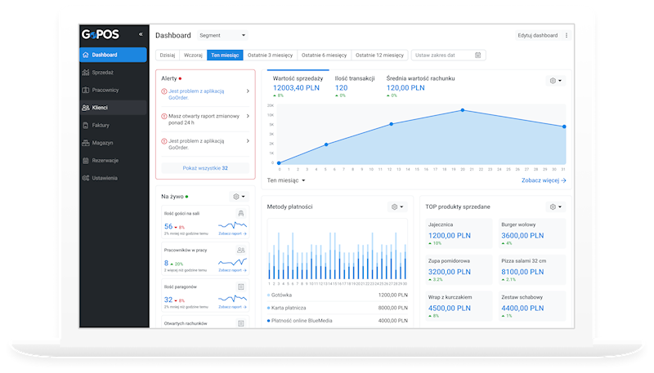Collapse the sidebar with the double-chevron icon
Screen dimensions: 654x373
141,34
